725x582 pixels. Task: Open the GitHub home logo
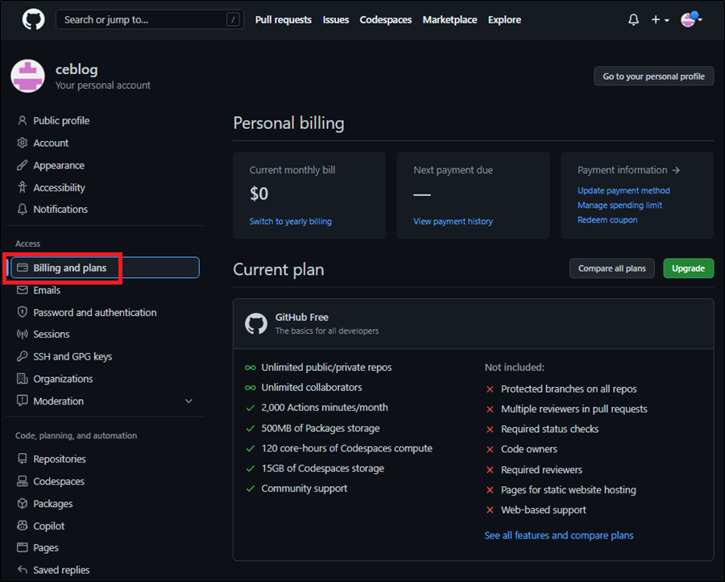point(33,20)
